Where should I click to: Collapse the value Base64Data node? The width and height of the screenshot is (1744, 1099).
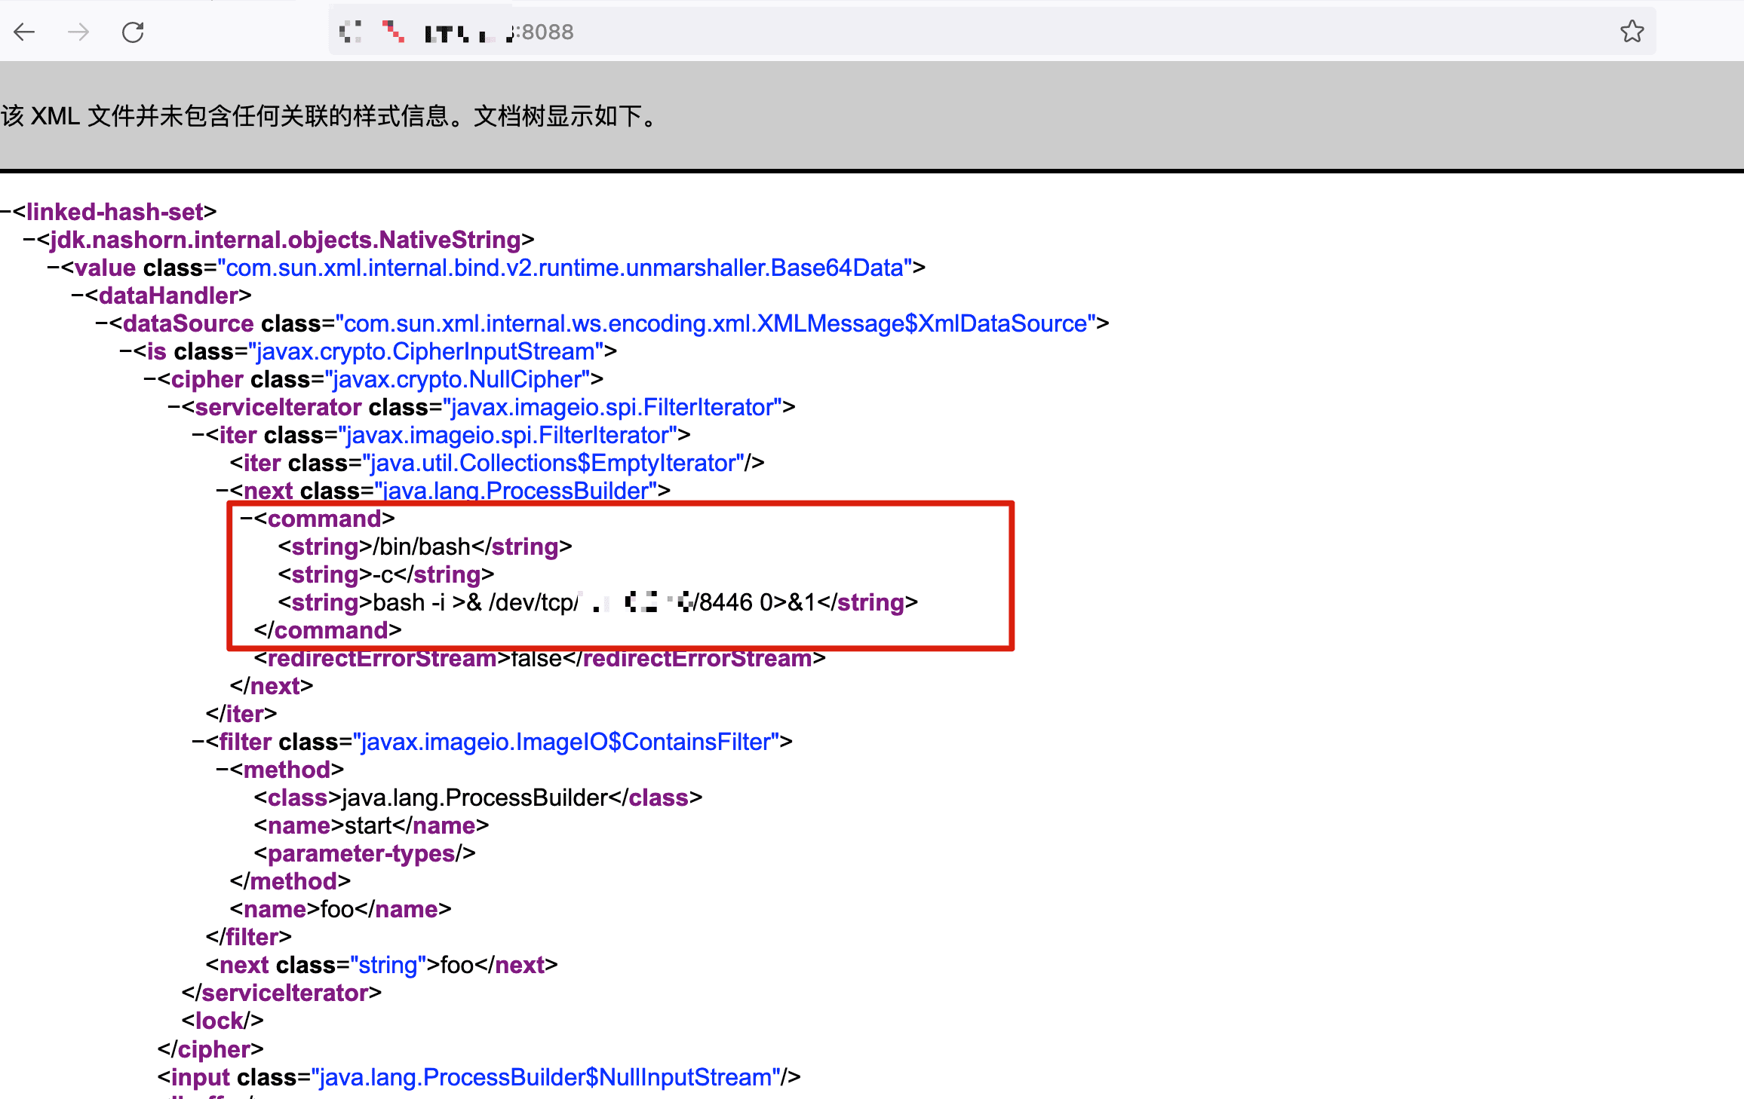[54, 268]
